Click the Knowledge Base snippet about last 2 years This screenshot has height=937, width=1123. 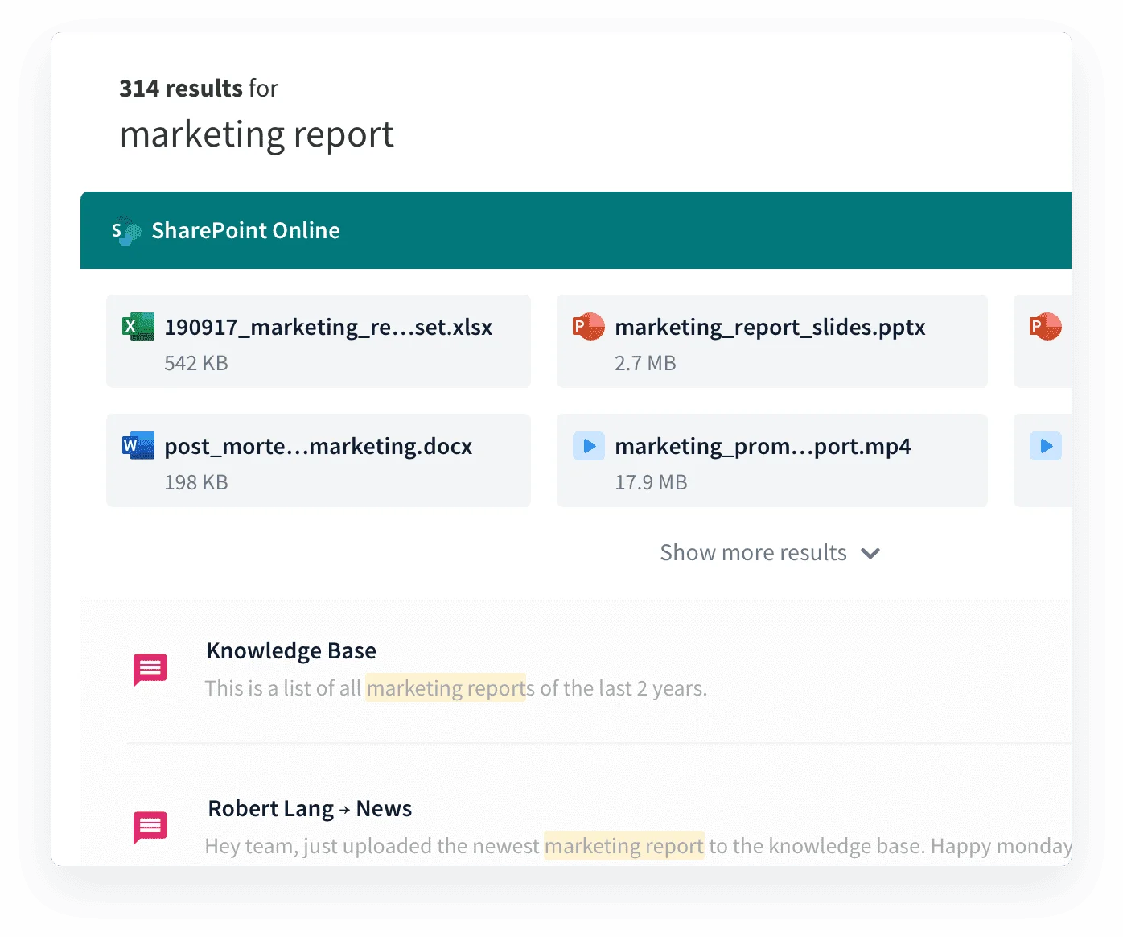click(x=456, y=688)
